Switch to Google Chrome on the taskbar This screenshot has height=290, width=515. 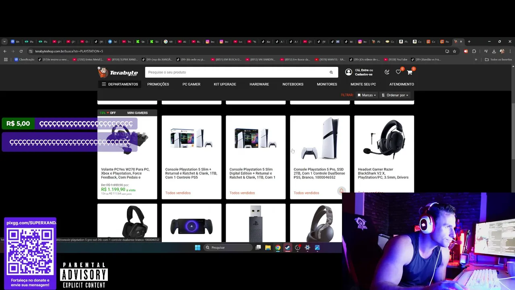click(278, 247)
